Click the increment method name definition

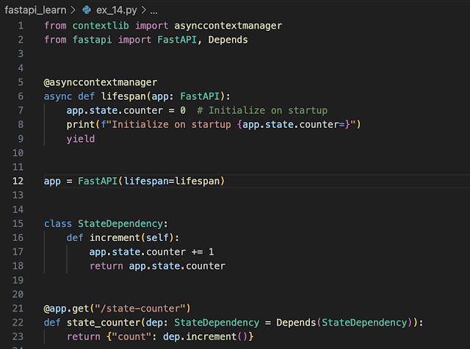point(115,237)
